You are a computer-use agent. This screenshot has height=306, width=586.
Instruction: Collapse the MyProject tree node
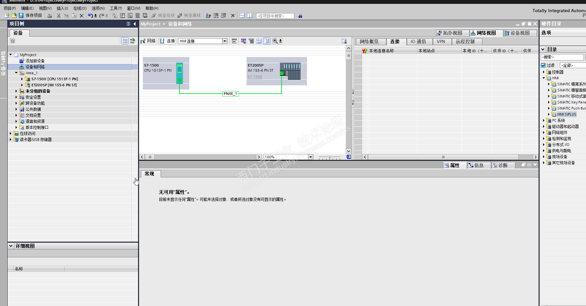10,55
